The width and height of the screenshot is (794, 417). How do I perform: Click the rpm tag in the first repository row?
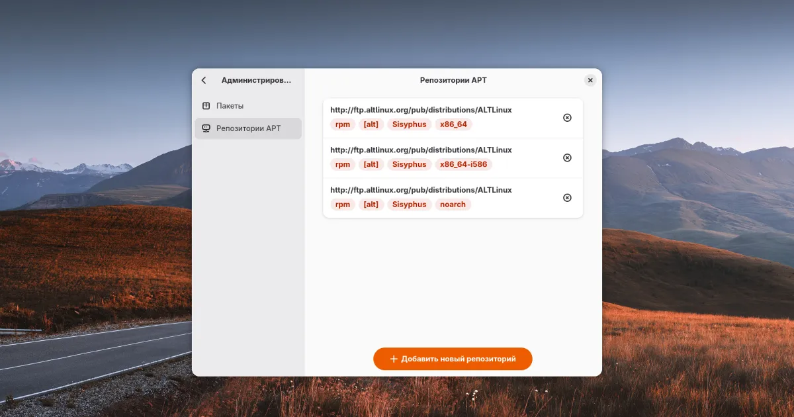343,124
